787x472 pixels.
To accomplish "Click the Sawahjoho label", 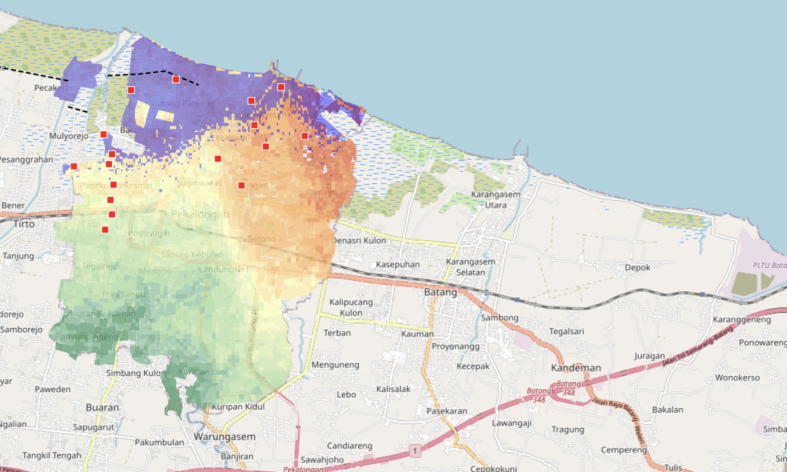I will click(x=322, y=460).
